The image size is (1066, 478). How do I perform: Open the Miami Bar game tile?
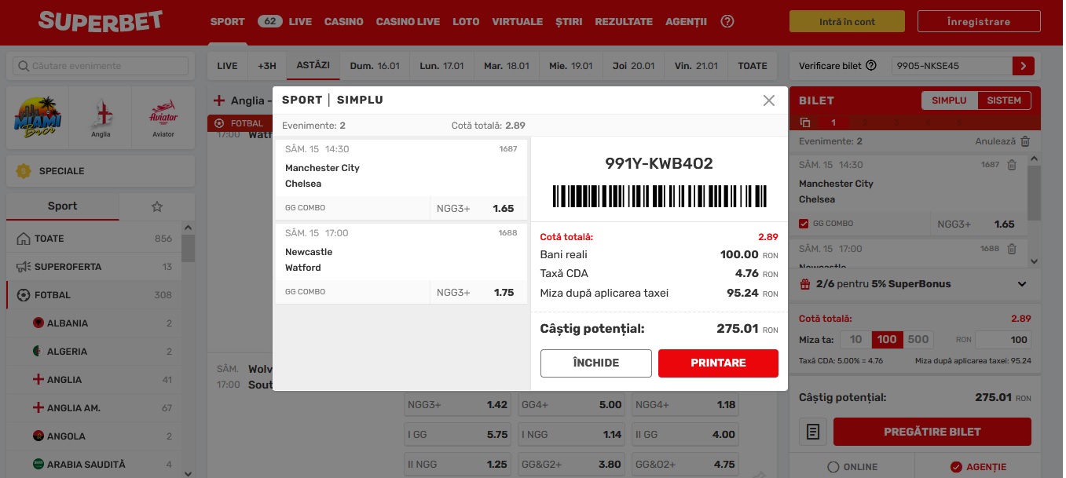tap(38, 118)
